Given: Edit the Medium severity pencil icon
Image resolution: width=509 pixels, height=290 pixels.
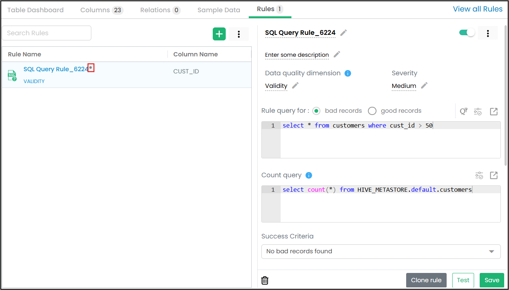Looking at the screenshot, I should 424,86.
